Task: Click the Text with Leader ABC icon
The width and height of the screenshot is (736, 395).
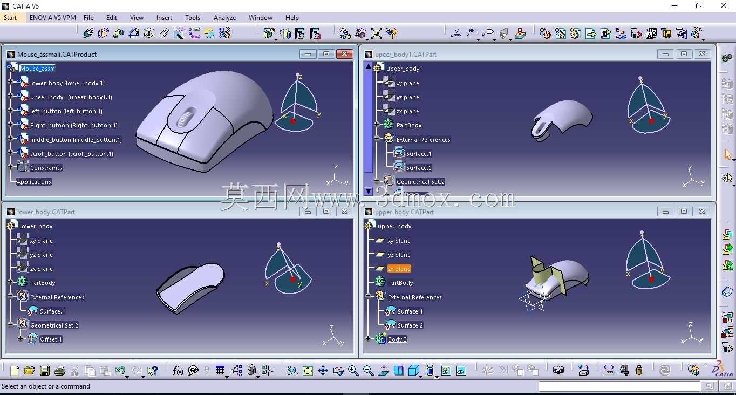Action: coord(473,33)
